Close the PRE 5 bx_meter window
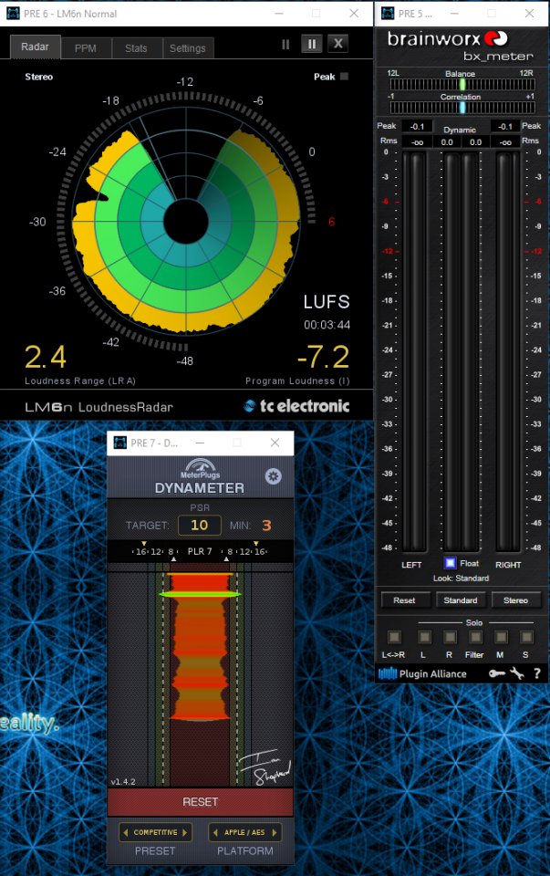This screenshot has height=876, width=550. [529, 14]
